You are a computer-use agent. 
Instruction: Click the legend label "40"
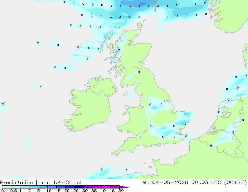103,190
